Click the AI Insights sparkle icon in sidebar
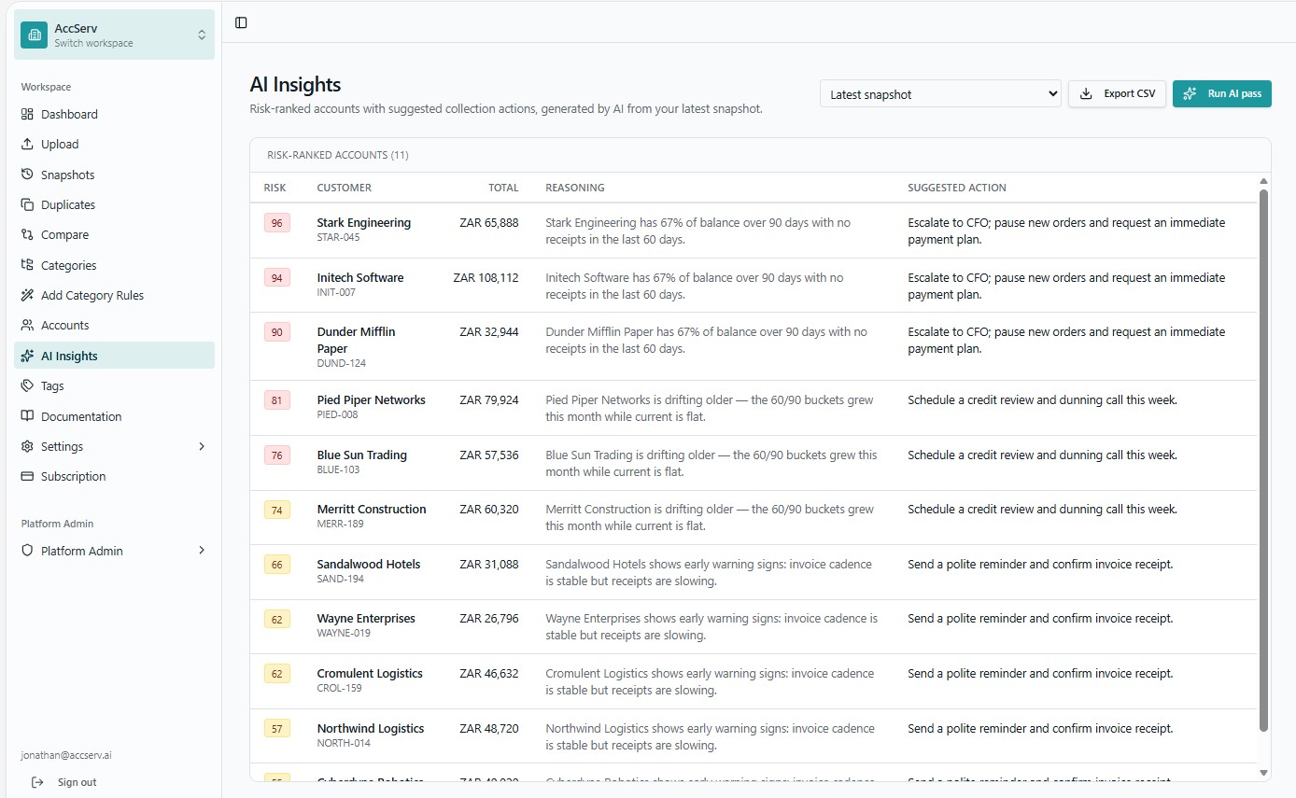Image resolution: width=1296 pixels, height=798 pixels. [x=27, y=356]
